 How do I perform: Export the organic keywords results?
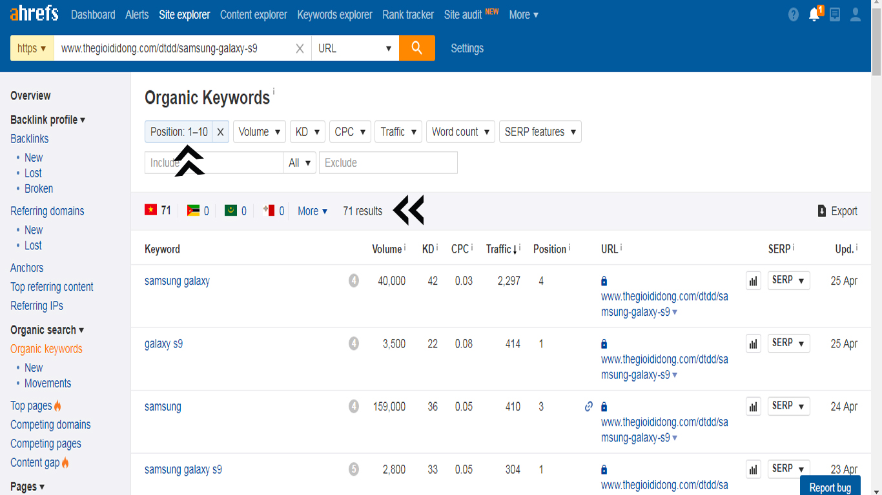[837, 211]
